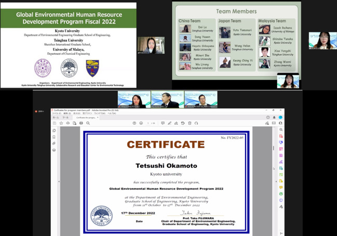
Task: Open the find text magnifier in the toolbar
Action: coord(88,123)
